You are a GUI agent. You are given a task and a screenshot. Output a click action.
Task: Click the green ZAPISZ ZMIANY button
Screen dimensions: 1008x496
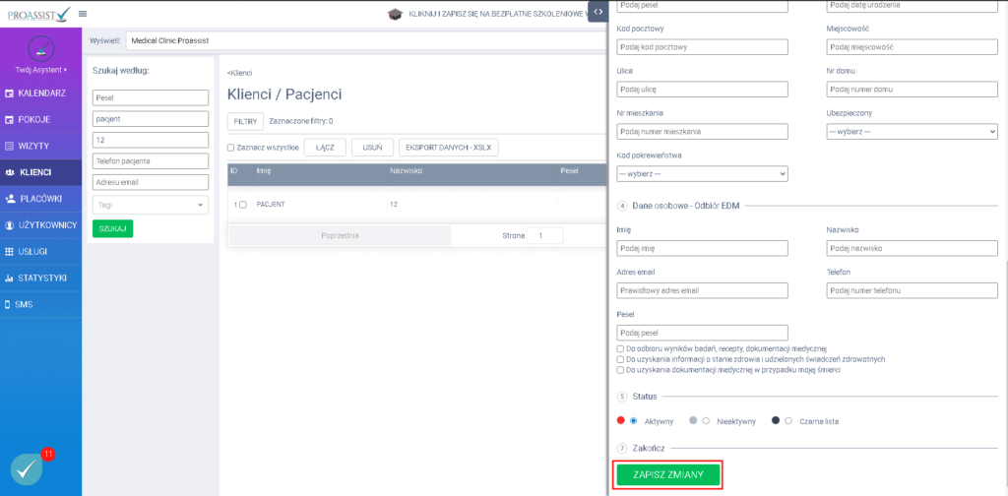(x=668, y=475)
